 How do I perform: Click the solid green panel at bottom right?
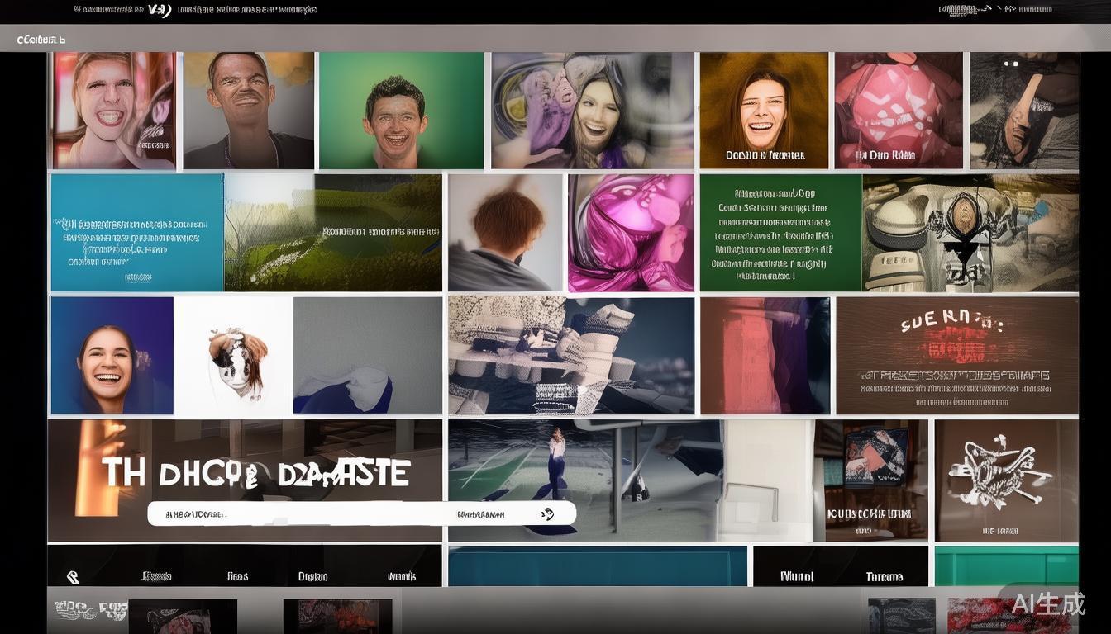pos(1006,566)
